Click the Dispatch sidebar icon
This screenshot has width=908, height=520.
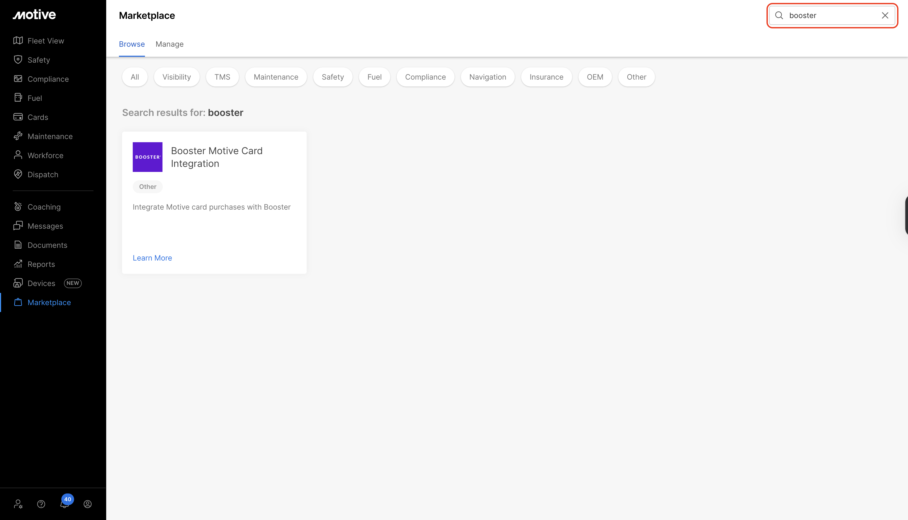[18, 174]
